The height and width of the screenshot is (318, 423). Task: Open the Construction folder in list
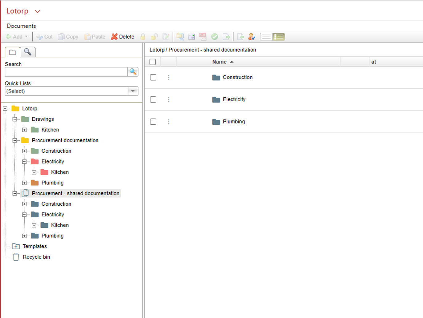pyautogui.click(x=238, y=77)
